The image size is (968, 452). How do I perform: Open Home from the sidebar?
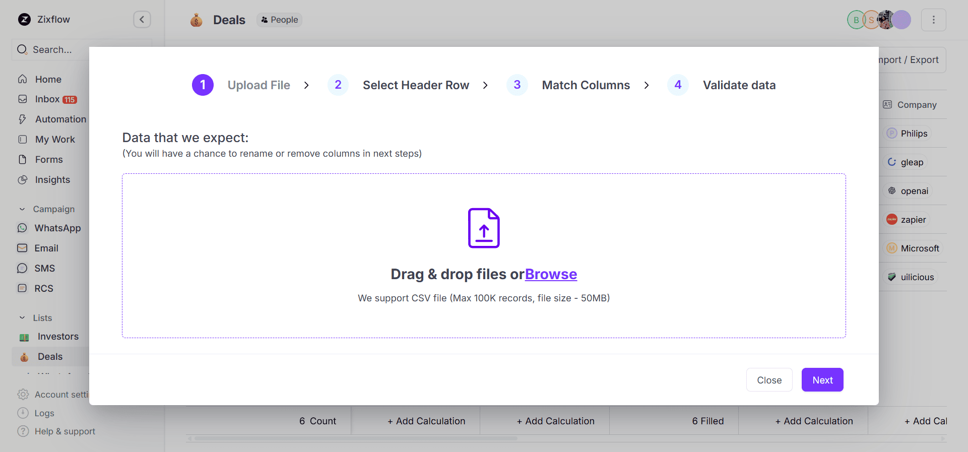(x=48, y=79)
